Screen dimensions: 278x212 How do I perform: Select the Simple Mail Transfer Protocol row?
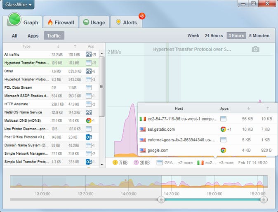point(51,162)
